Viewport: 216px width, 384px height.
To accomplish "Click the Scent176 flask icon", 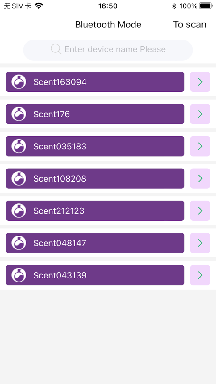I will (19, 114).
